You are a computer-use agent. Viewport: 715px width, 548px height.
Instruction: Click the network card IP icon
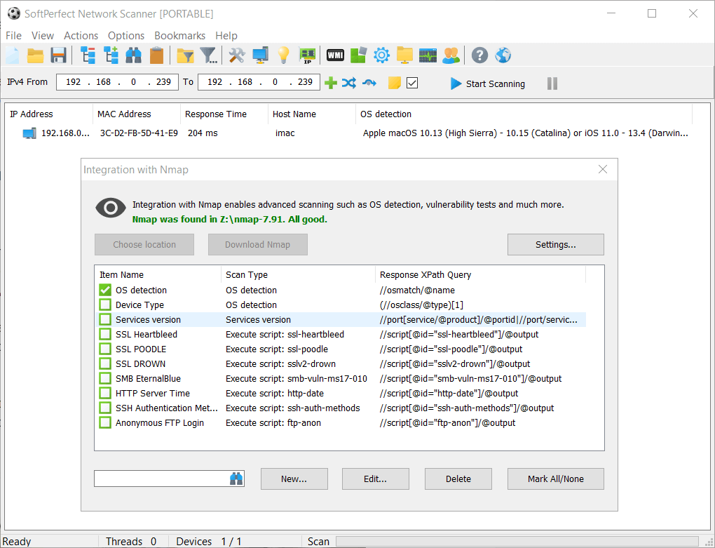pyautogui.click(x=307, y=55)
